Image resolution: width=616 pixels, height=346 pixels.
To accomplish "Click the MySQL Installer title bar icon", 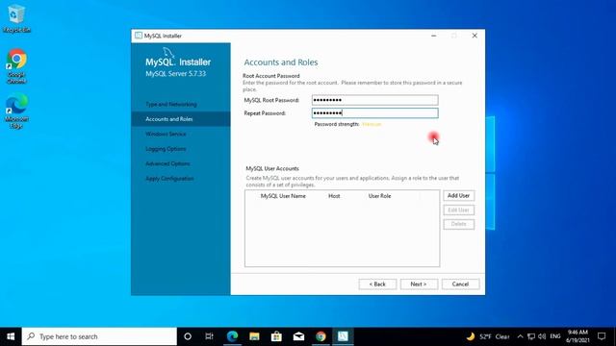I will coord(139,36).
